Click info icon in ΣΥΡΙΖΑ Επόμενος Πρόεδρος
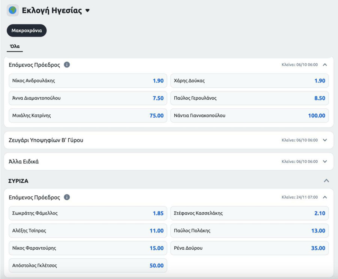The image size is (338, 279). (67, 197)
